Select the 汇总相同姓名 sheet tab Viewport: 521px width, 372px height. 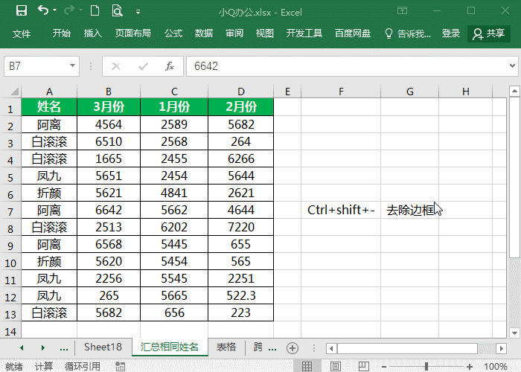[x=170, y=347]
